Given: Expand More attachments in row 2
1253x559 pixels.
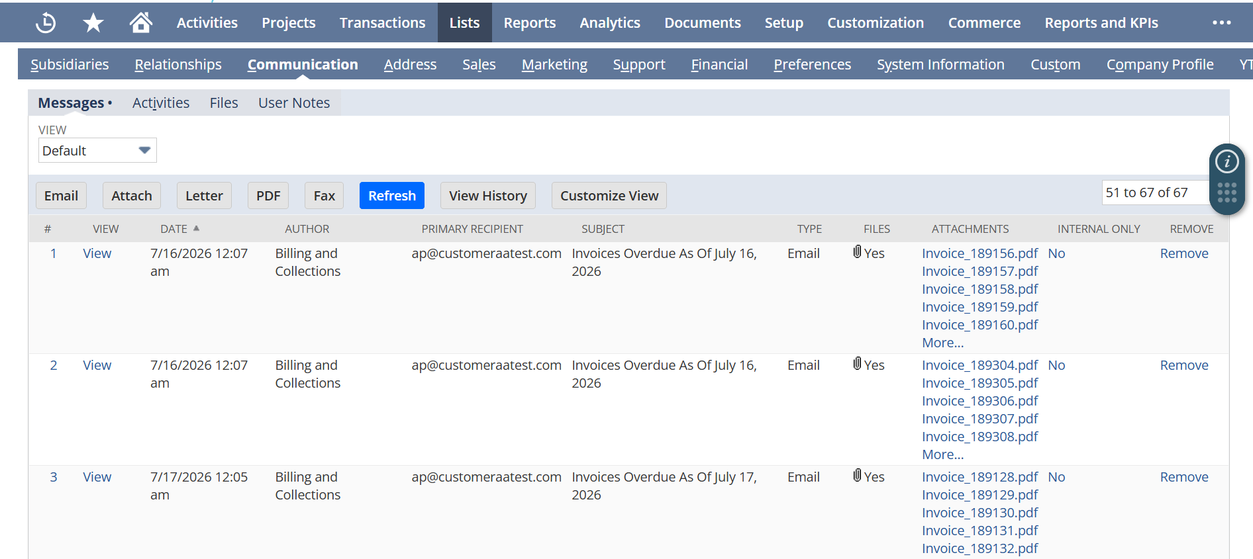Looking at the screenshot, I should point(942,454).
